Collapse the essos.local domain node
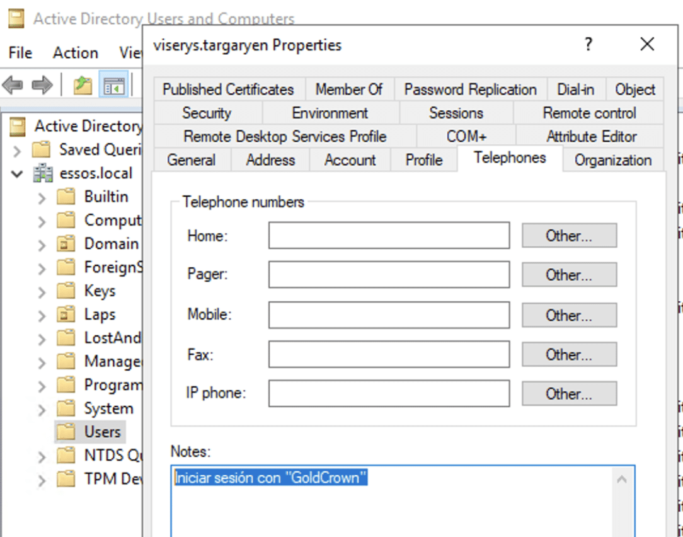The width and height of the screenshot is (683, 537). click(x=17, y=173)
